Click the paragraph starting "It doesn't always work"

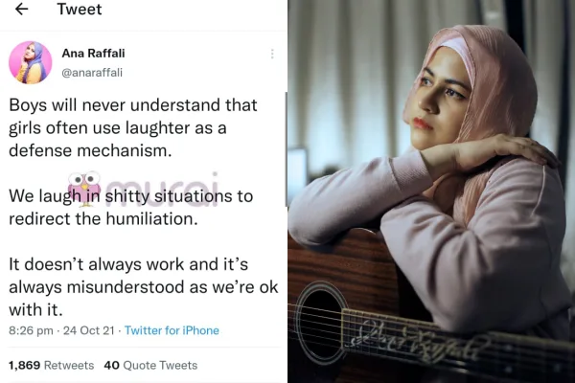pos(132,285)
